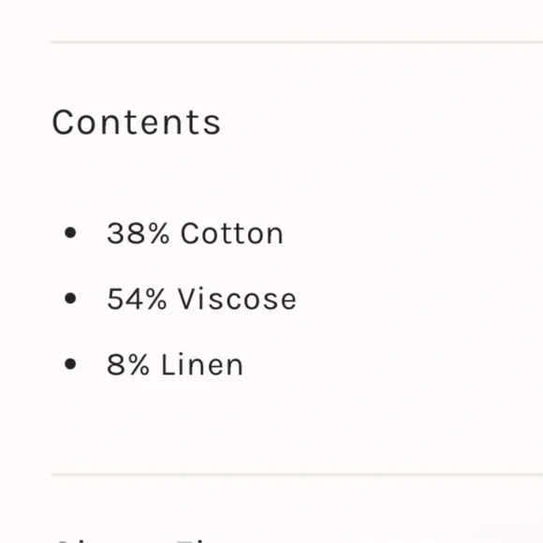543x543 pixels.
Task: Click the 8% Linen list item
Action: click(175, 364)
